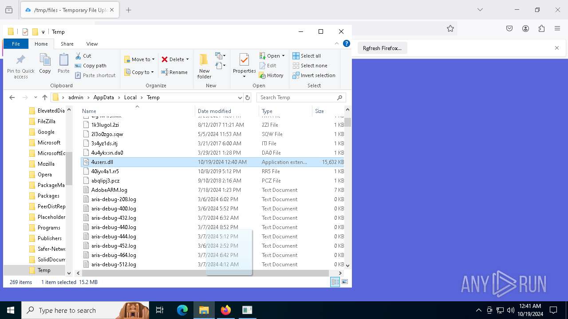This screenshot has width=568, height=319.
Task: Switch to the View ribbon tab
Action: (x=92, y=44)
